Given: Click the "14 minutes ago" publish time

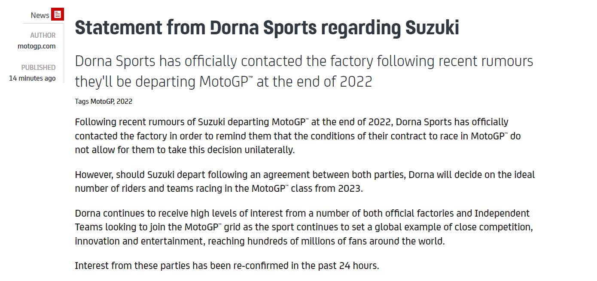Looking at the screenshot, I should [32, 79].
